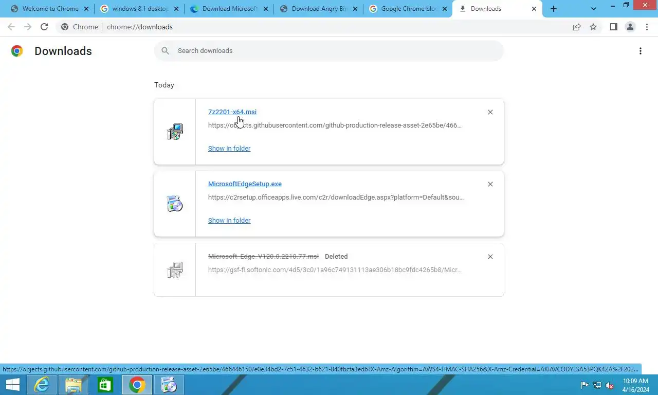This screenshot has height=395, width=658.
Task: Show 7z2201-x64.msi in folder
Action: (x=229, y=149)
